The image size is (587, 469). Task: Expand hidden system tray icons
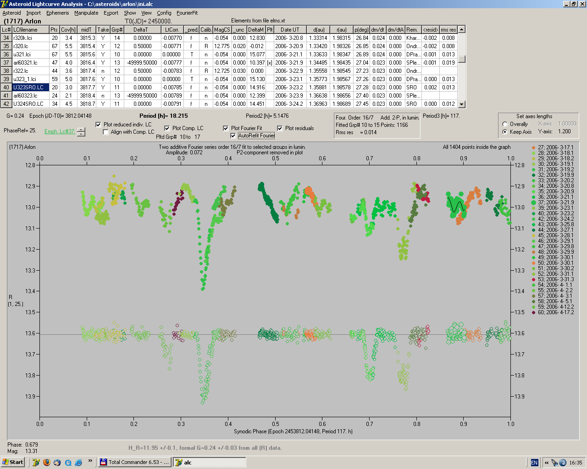pyautogui.click(x=546, y=463)
